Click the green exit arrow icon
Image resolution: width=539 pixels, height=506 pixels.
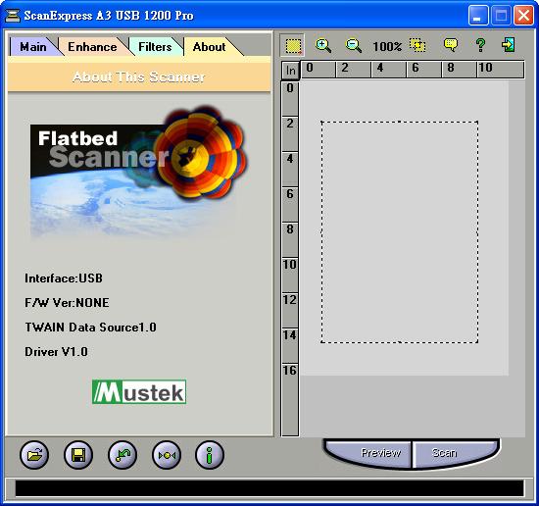(x=508, y=45)
